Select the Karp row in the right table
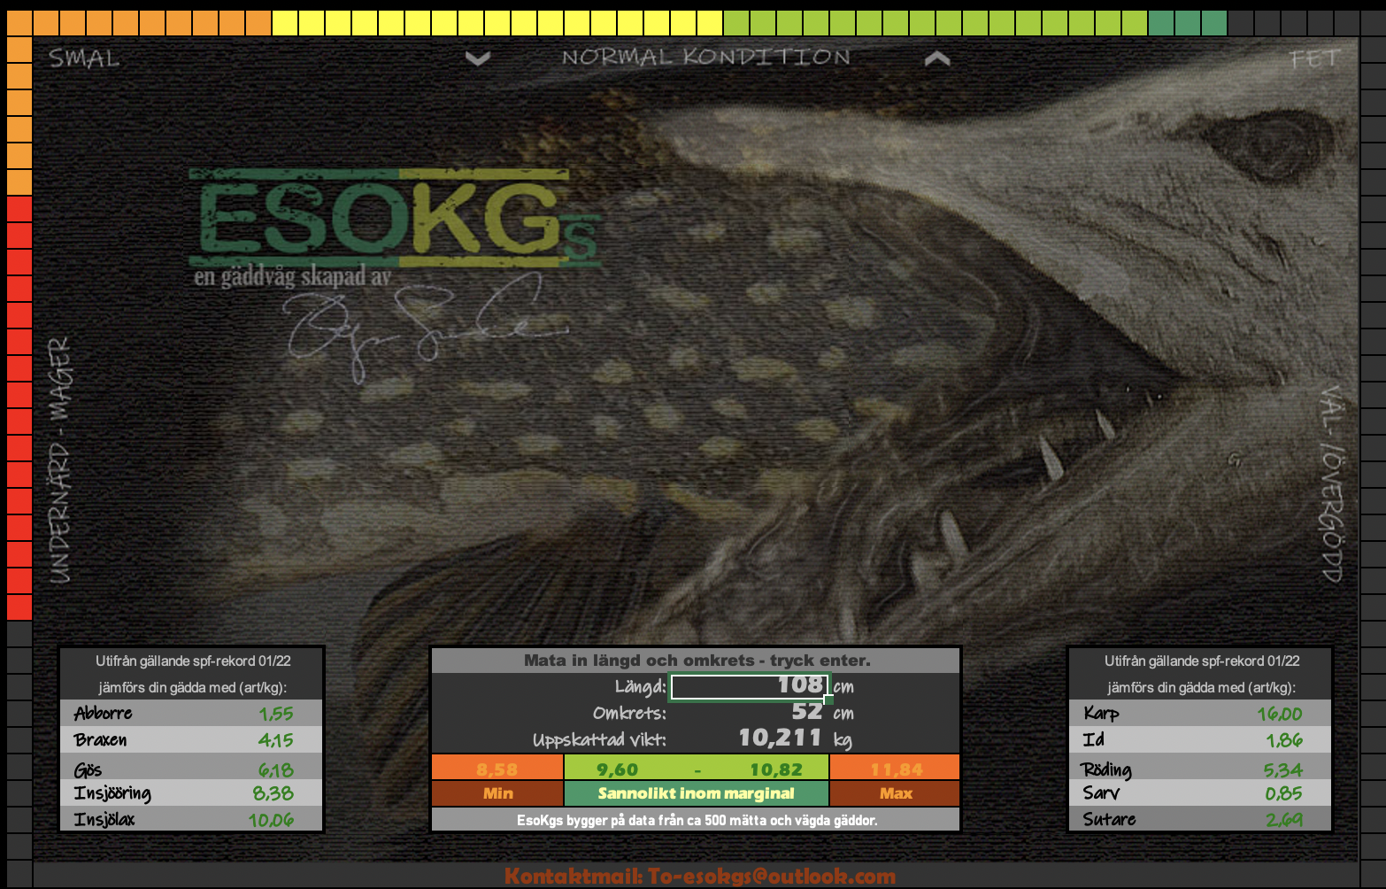 tap(1199, 714)
